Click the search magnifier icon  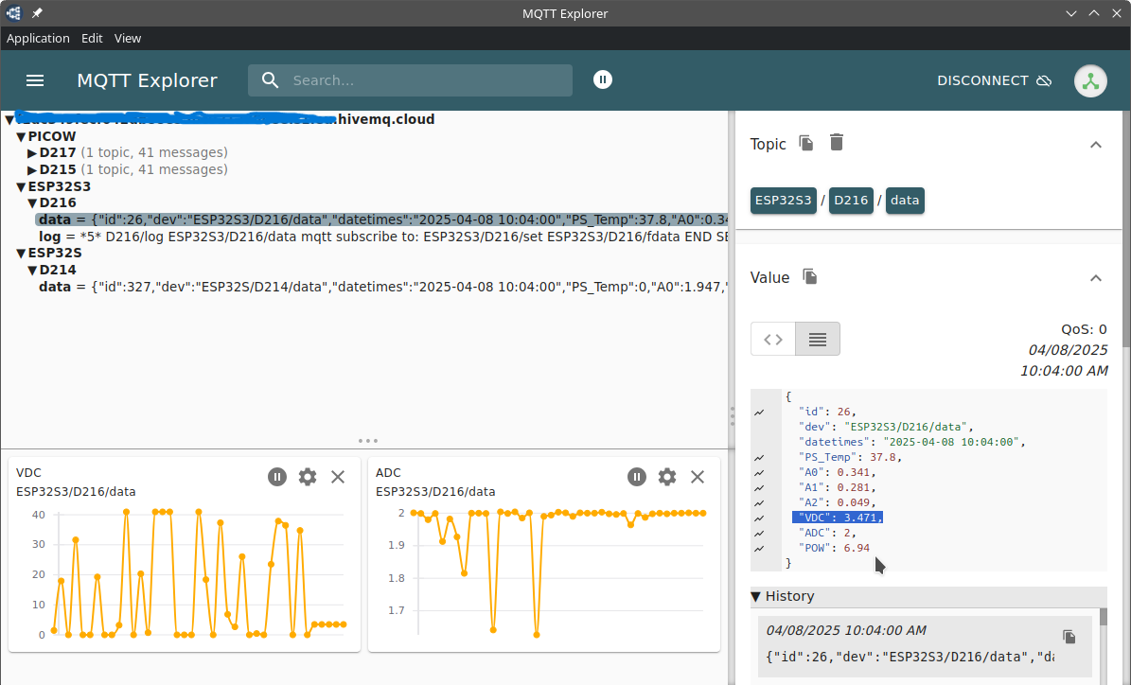pos(271,80)
